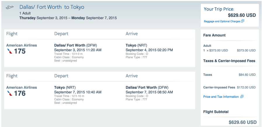Screen dimensions: 263x127
Task: Click the Tokyo (NRT) arrival of flight 175
Action: coord(136,45)
